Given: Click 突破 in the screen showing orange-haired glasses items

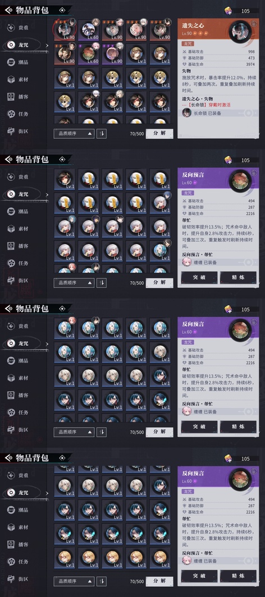Looking at the screenshot, I should coord(199,576).
